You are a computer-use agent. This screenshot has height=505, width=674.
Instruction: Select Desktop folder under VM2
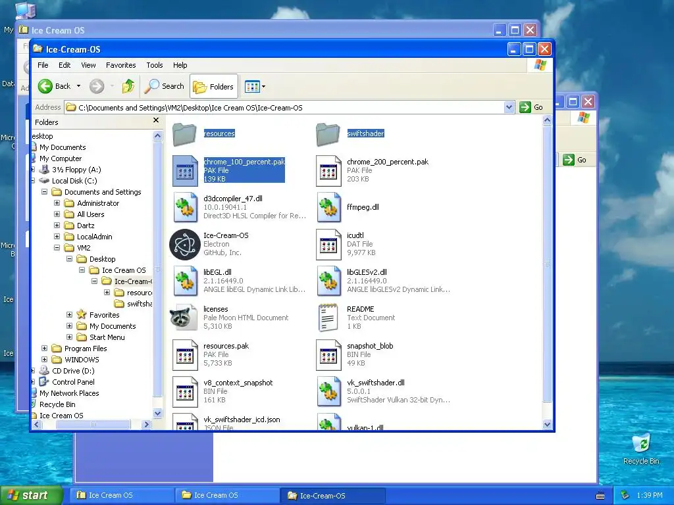click(102, 259)
